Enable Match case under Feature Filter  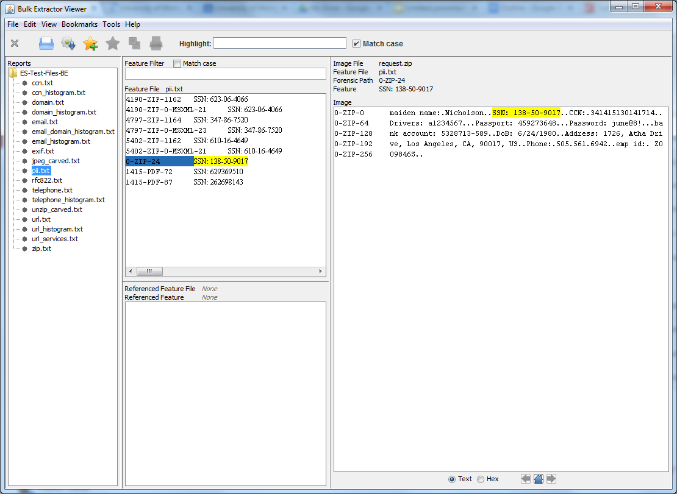(x=177, y=63)
